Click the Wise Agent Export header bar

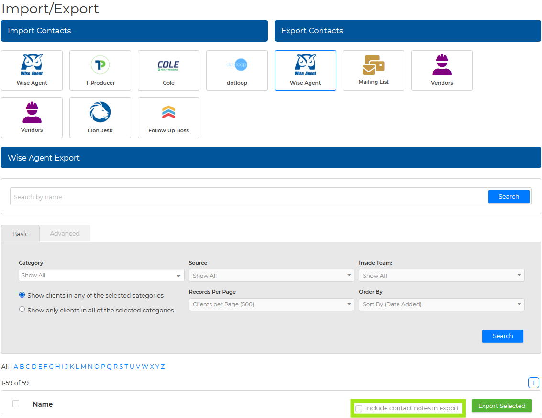click(271, 157)
